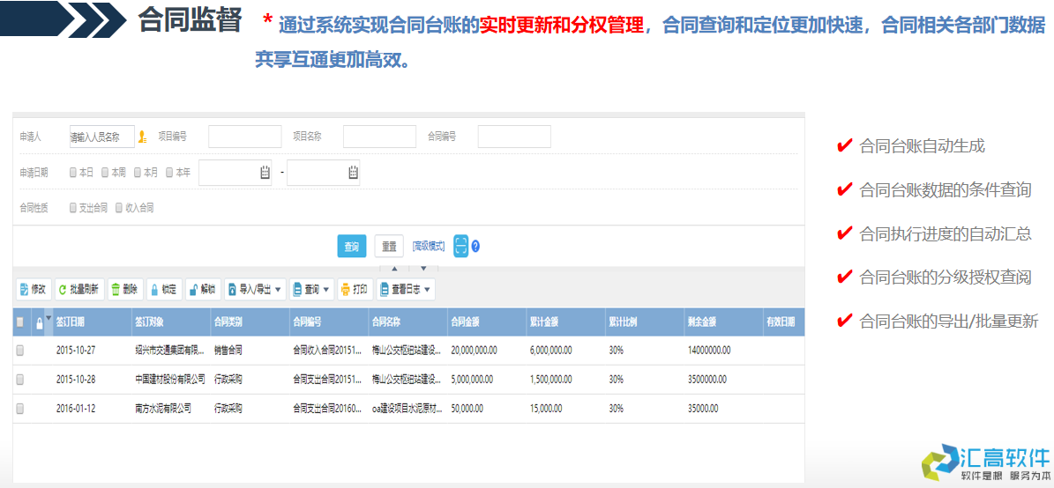Image resolution: width=1054 pixels, height=488 pixels.
Task: Check the 本日 date filter checkbox
Action: 73,173
